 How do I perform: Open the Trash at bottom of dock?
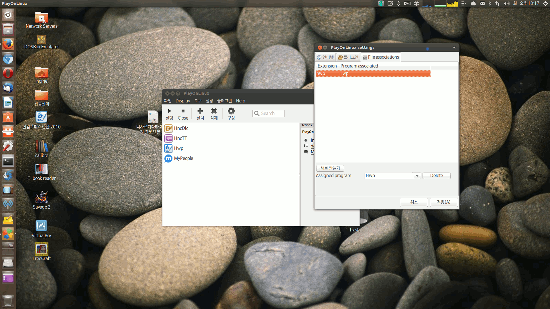pyautogui.click(x=8, y=300)
